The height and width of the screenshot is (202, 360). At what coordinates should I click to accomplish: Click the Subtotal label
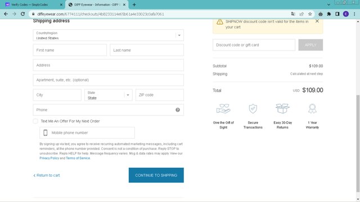(219, 66)
